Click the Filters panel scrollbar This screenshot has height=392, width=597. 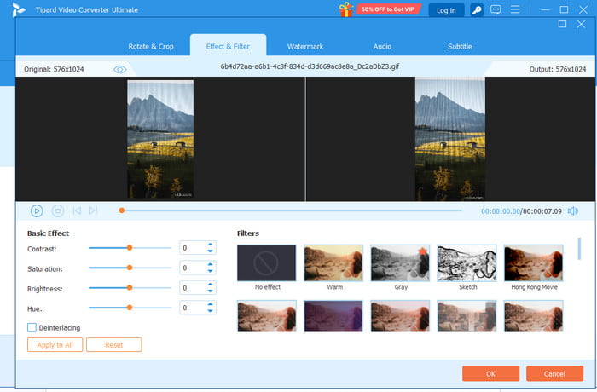tap(579, 249)
